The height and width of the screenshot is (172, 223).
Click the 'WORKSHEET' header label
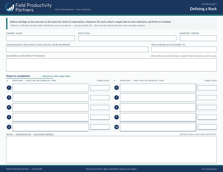coord(209,4)
